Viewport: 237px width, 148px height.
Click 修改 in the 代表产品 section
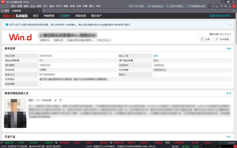click(x=229, y=137)
